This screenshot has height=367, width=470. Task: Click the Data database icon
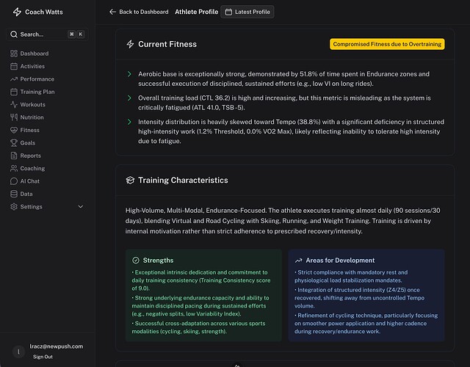(x=14, y=194)
